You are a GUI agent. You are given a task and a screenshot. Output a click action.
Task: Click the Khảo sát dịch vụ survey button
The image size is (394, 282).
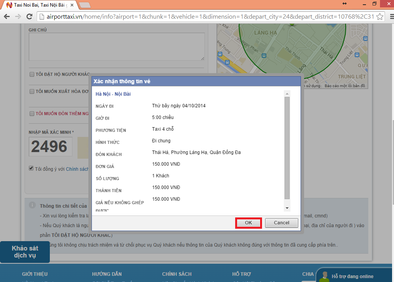(25, 252)
